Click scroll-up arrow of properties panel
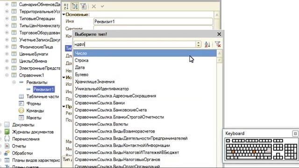 point(217,14)
